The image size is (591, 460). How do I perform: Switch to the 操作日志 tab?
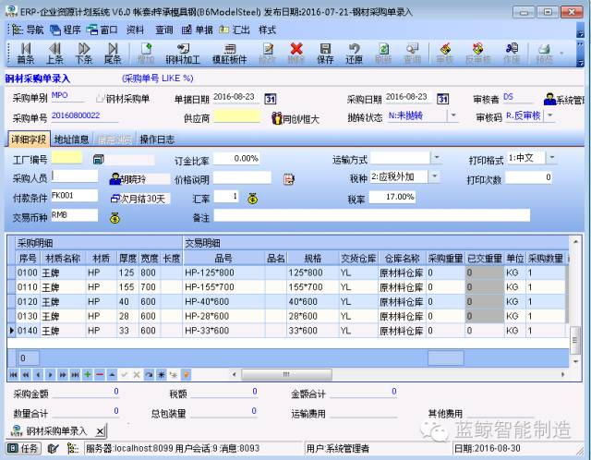pyautogui.click(x=157, y=139)
